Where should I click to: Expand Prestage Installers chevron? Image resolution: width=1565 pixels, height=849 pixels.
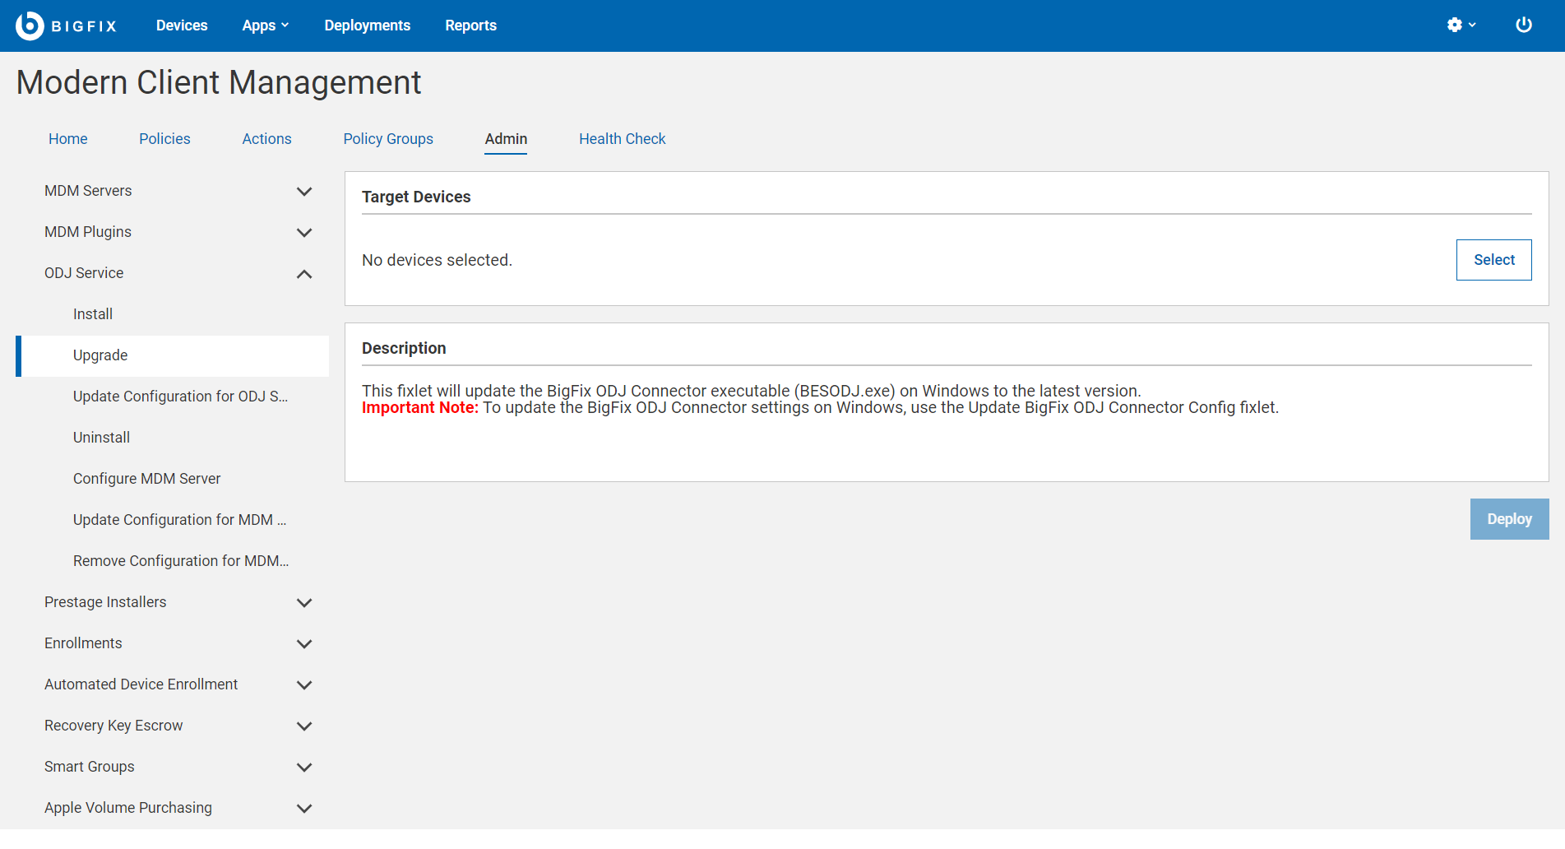pyautogui.click(x=303, y=603)
